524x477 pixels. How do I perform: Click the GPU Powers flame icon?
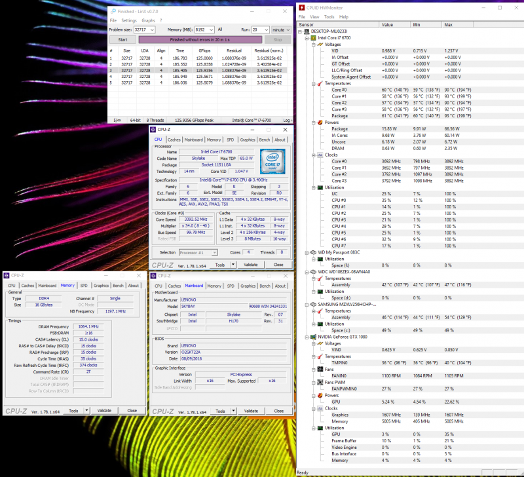(x=320, y=396)
